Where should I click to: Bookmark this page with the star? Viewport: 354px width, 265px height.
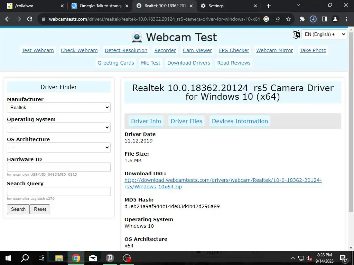click(x=288, y=19)
